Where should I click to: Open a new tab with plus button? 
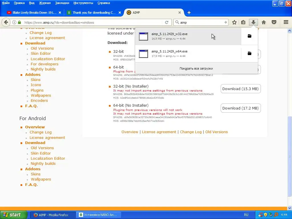189,13
